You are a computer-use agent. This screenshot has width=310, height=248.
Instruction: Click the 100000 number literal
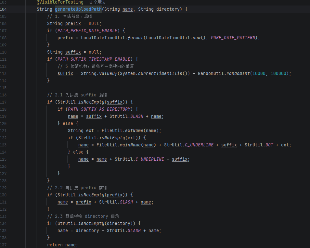point(278,73)
